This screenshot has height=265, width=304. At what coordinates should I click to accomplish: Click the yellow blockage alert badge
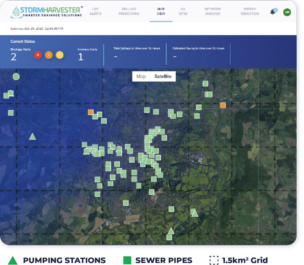click(60, 55)
